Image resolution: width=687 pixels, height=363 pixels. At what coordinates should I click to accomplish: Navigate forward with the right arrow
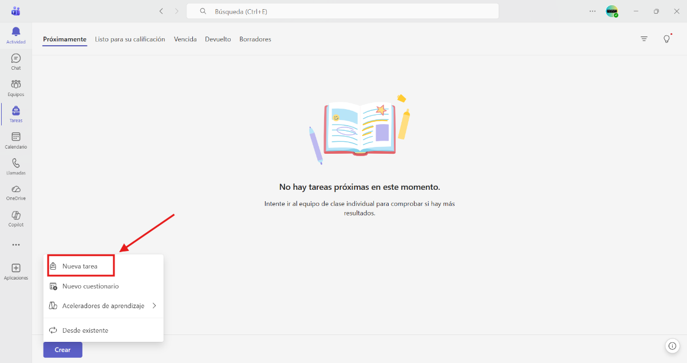click(176, 11)
